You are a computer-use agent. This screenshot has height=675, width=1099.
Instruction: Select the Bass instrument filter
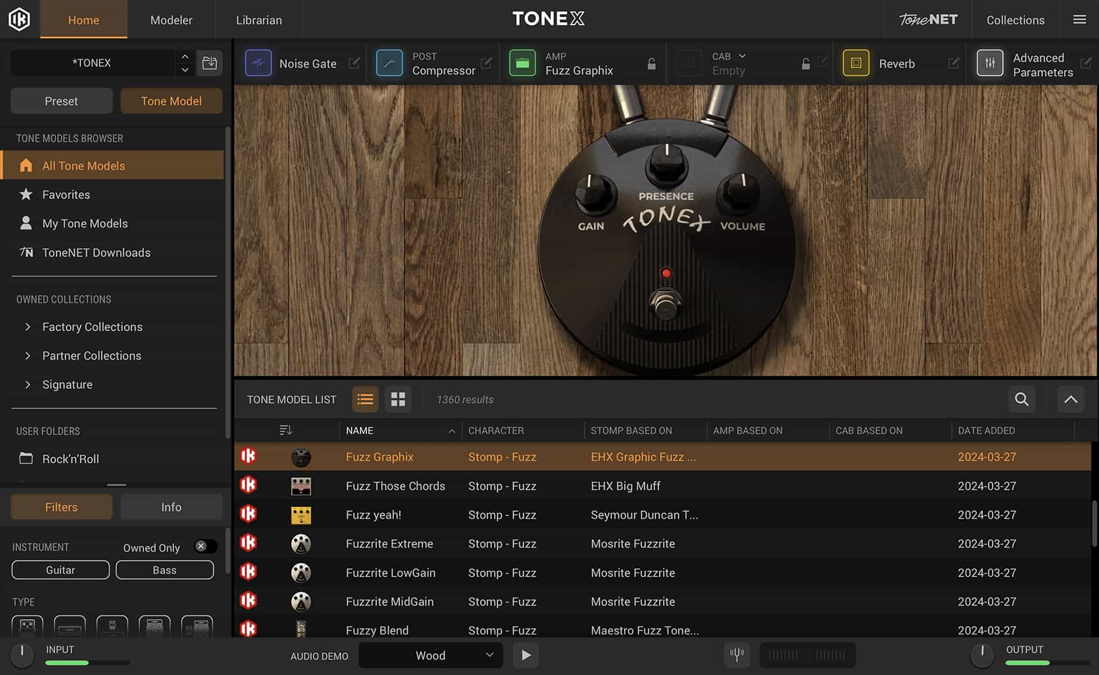pos(165,570)
